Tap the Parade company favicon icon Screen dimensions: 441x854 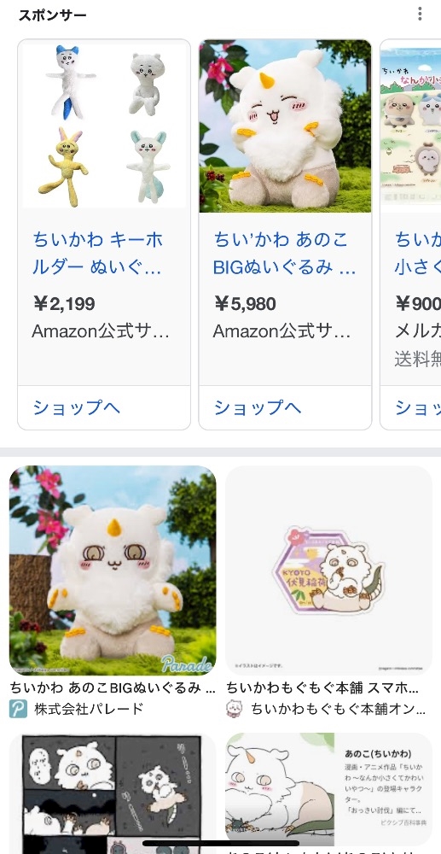click(x=18, y=709)
